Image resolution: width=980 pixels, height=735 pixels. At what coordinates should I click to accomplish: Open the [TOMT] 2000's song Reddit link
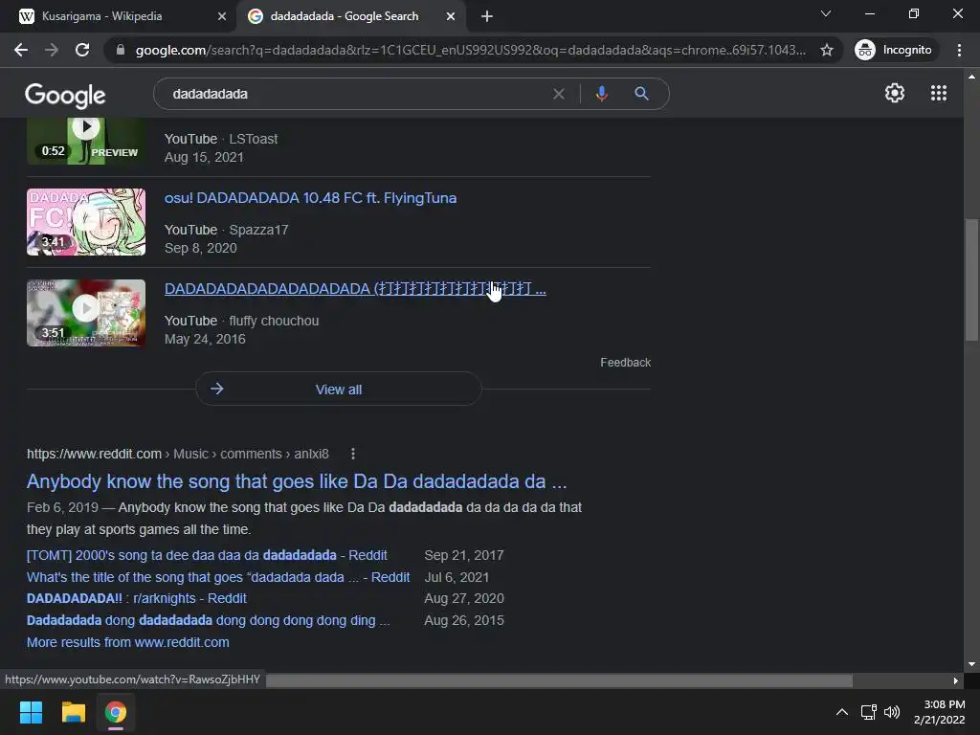point(207,556)
